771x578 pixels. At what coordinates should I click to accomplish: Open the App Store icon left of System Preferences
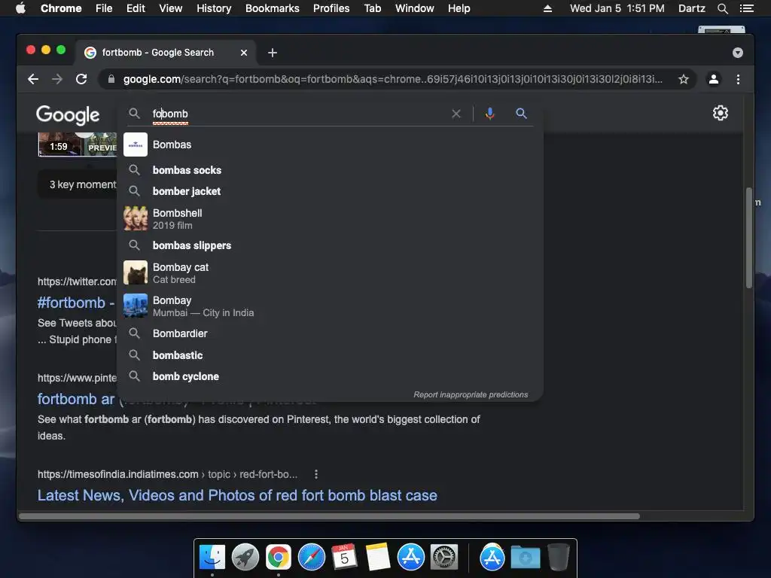[x=411, y=558]
